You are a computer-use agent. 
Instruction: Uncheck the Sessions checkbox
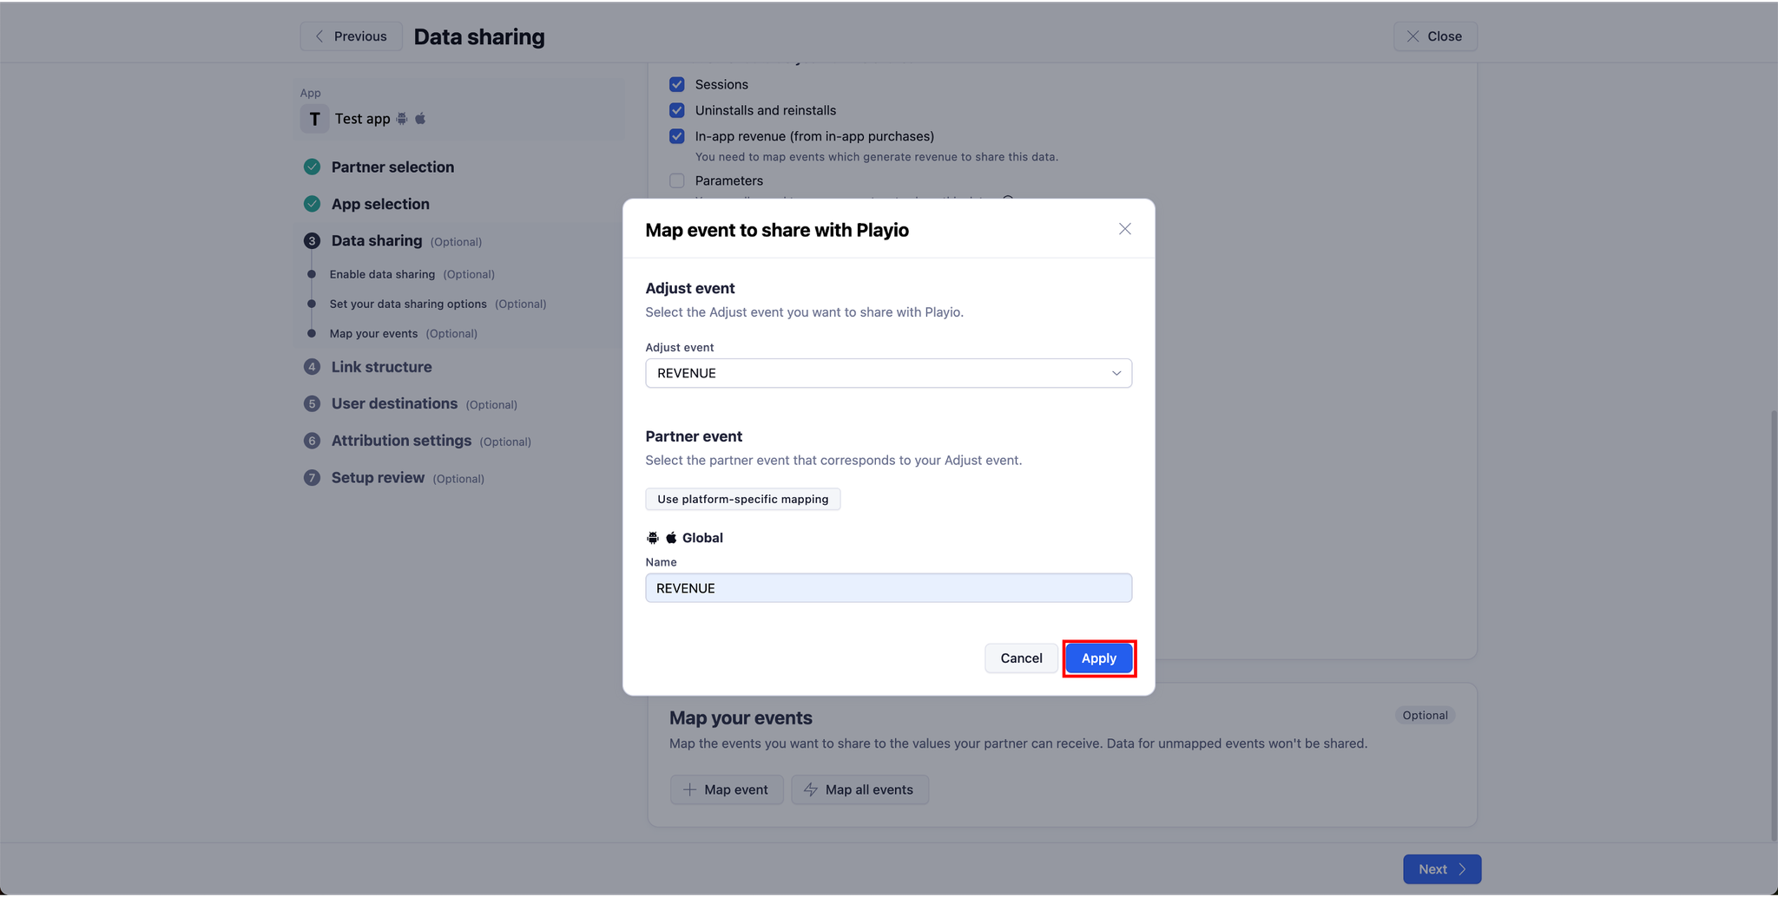point(677,84)
